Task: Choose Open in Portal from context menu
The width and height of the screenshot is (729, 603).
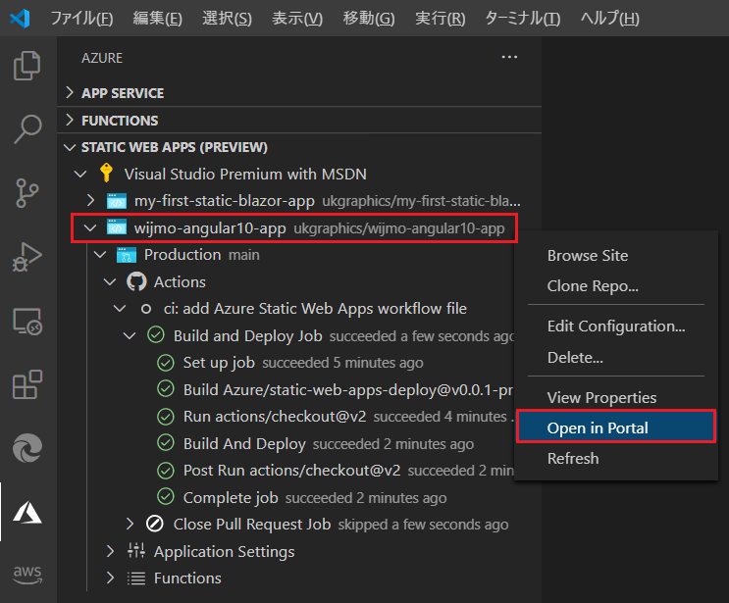Action: click(616, 427)
